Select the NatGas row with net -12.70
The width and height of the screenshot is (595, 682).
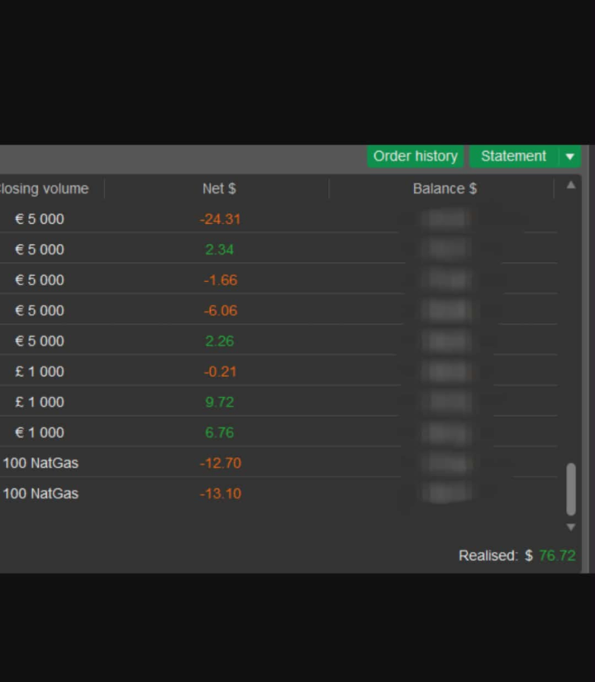click(x=220, y=463)
